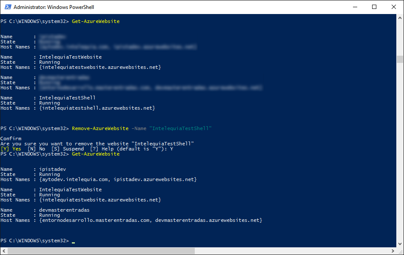Click the horizontal scrollbar left arrow
The height and width of the screenshot is (255, 404).
click(3, 252)
